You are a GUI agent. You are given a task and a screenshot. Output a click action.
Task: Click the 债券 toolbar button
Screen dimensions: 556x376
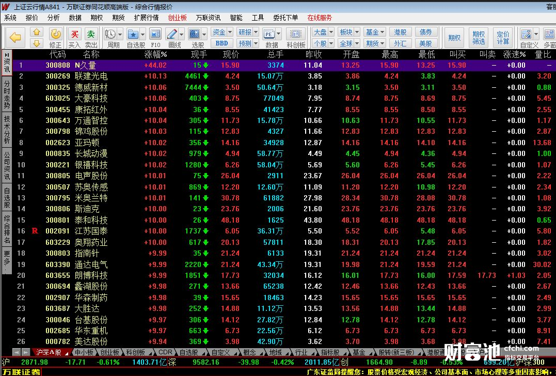pos(425,32)
